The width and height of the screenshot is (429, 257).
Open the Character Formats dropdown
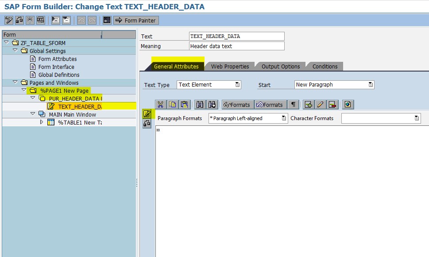pyautogui.click(x=417, y=118)
